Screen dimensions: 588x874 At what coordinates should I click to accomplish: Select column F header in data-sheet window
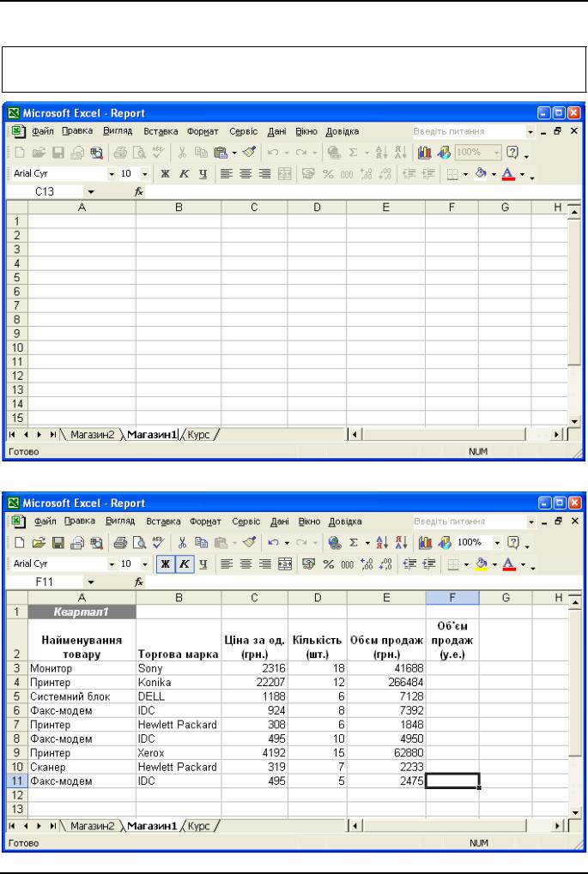tap(452, 598)
